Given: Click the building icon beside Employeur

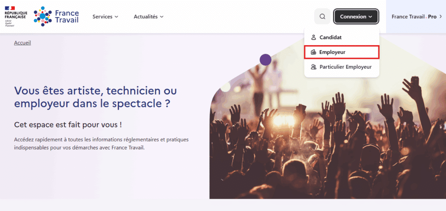Looking at the screenshot, I should tap(313, 52).
